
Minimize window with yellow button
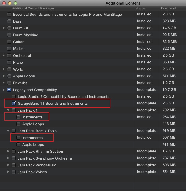click(10, 3)
